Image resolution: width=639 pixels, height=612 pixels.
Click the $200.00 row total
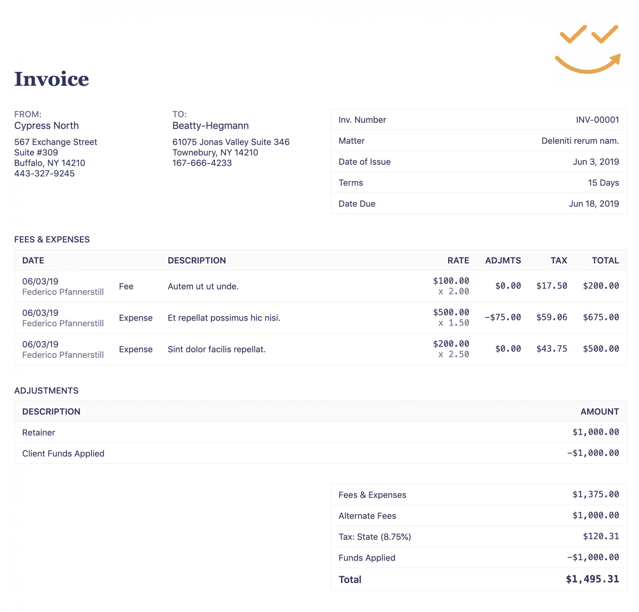[x=601, y=286]
